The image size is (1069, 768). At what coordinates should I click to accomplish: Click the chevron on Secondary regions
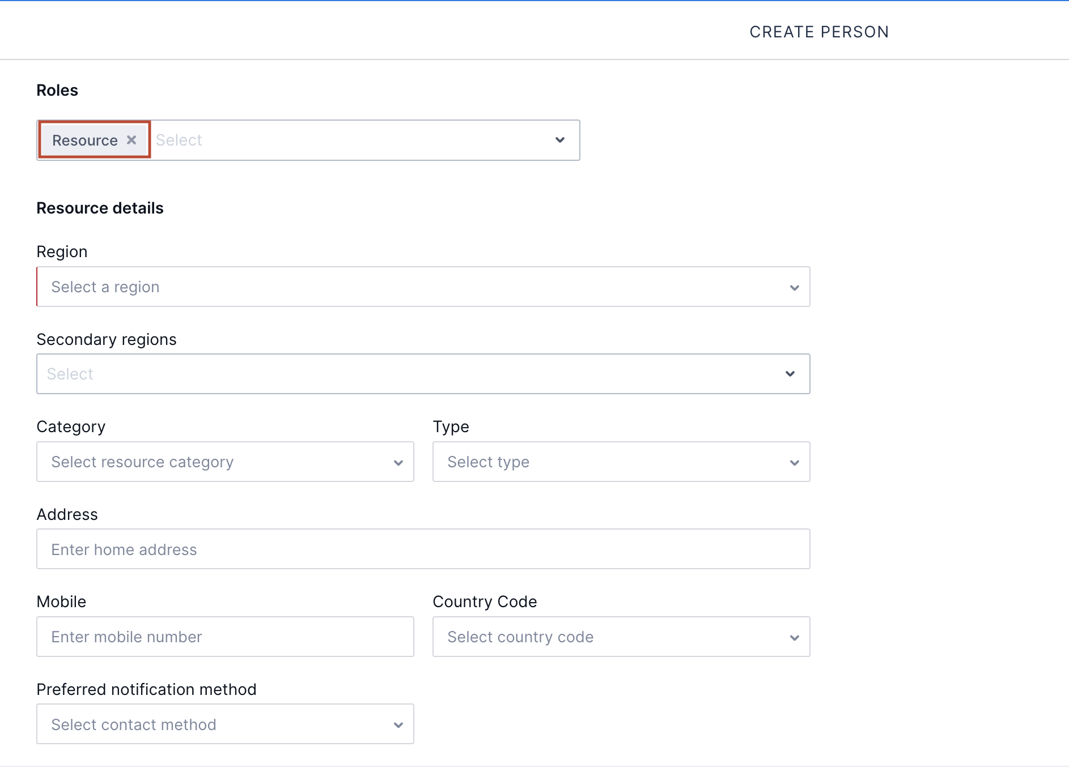coord(790,374)
